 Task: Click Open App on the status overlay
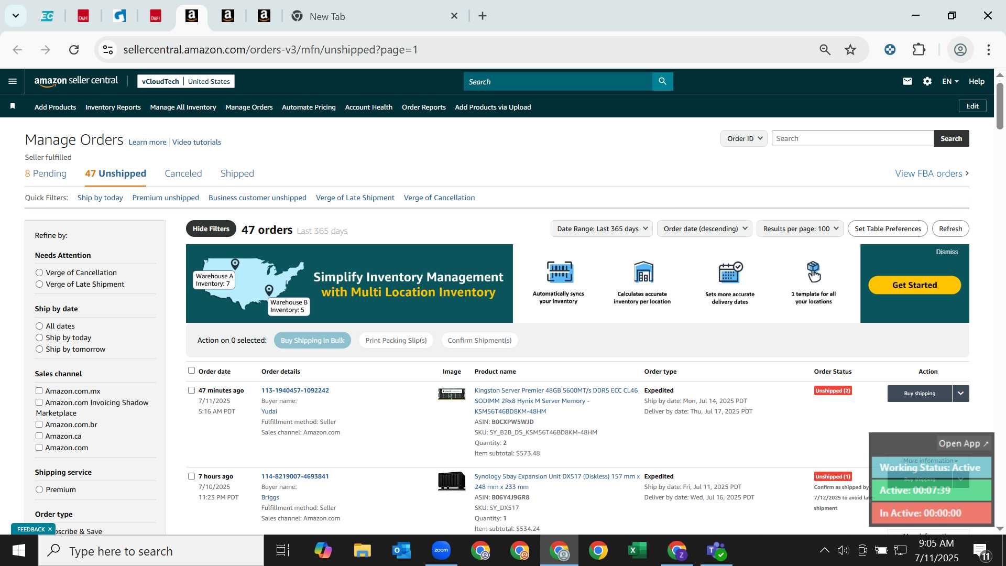(963, 443)
